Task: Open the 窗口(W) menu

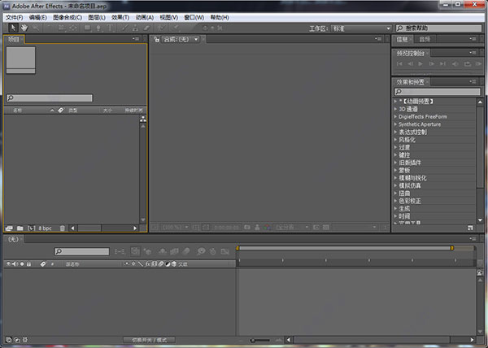Action: click(194, 17)
